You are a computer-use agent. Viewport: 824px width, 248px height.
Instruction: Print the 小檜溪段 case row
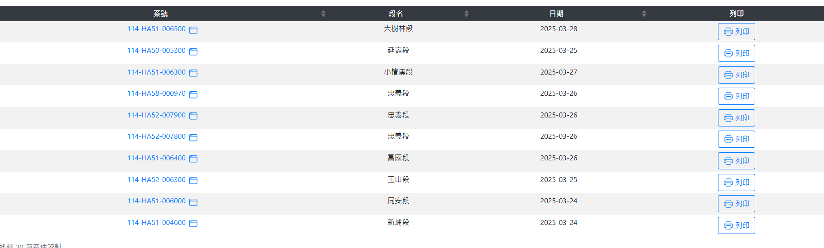coord(736,75)
